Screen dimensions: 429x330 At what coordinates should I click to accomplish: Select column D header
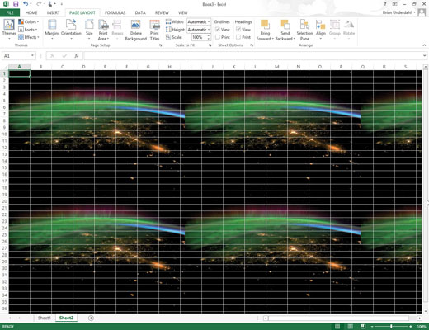click(x=83, y=67)
